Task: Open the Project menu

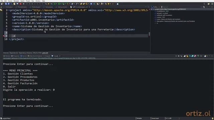Action: coord(28,1)
